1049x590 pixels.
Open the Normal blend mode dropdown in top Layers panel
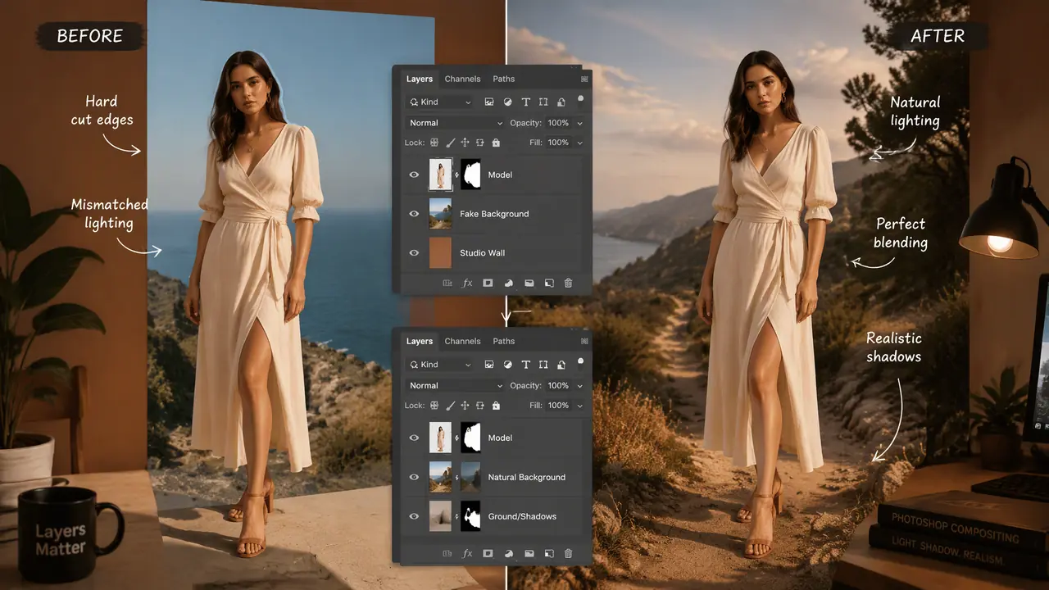point(456,123)
